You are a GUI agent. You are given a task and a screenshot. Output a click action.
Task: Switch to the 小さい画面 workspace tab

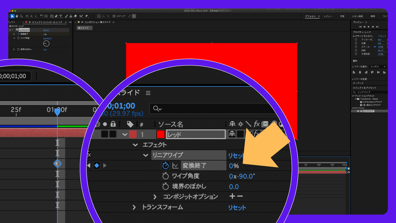pyautogui.click(x=357, y=16)
